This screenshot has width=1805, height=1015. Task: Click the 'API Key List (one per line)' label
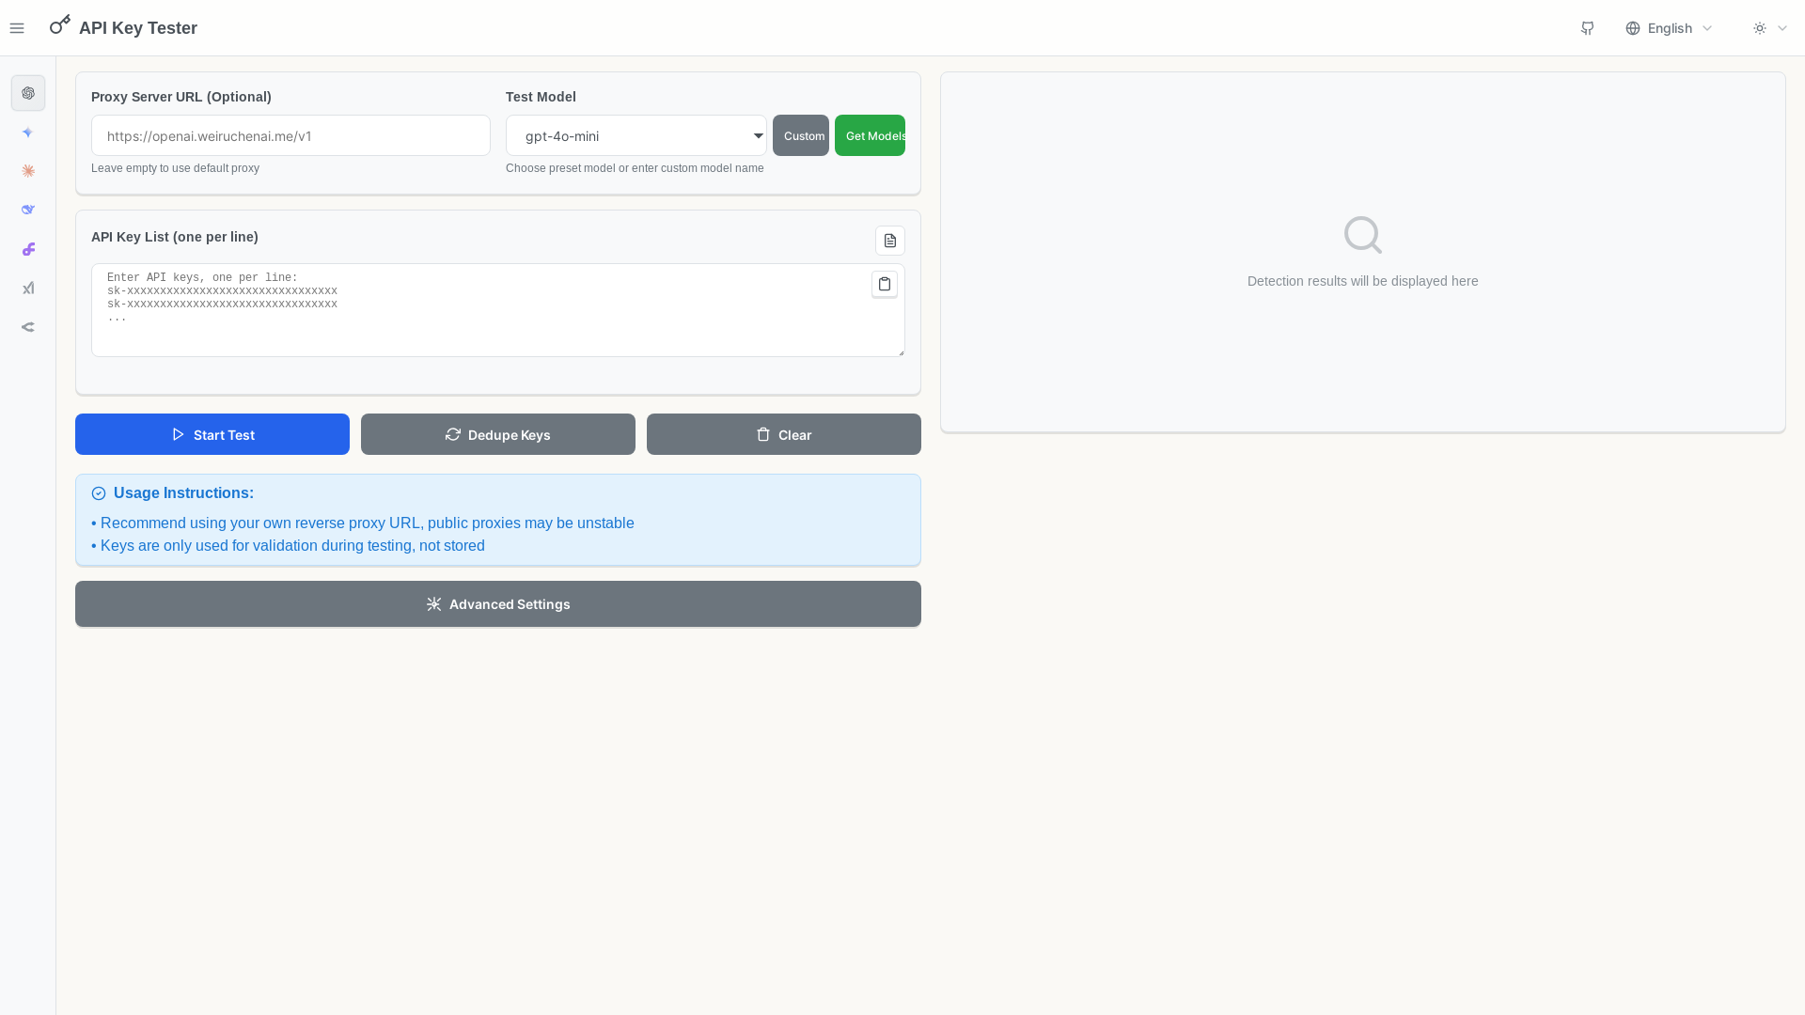point(175,237)
